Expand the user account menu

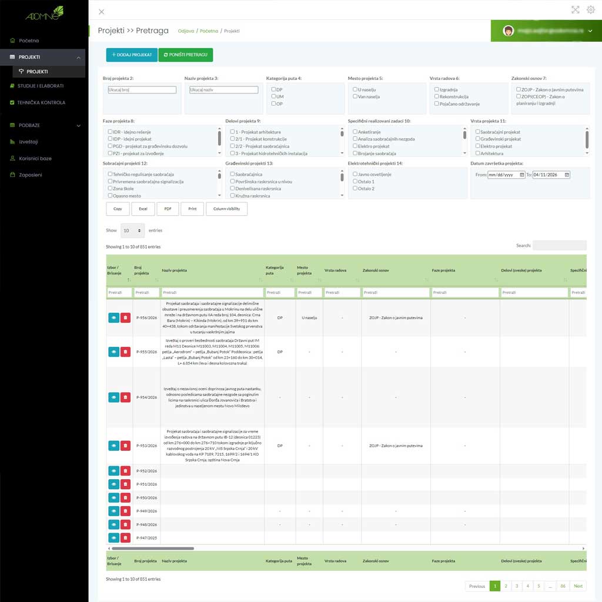pyautogui.click(x=590, y=31)
